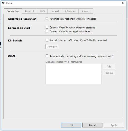Click the Kill Switch Configure button
The width and height of the screenshot is (128, 131).
(52, 47)
